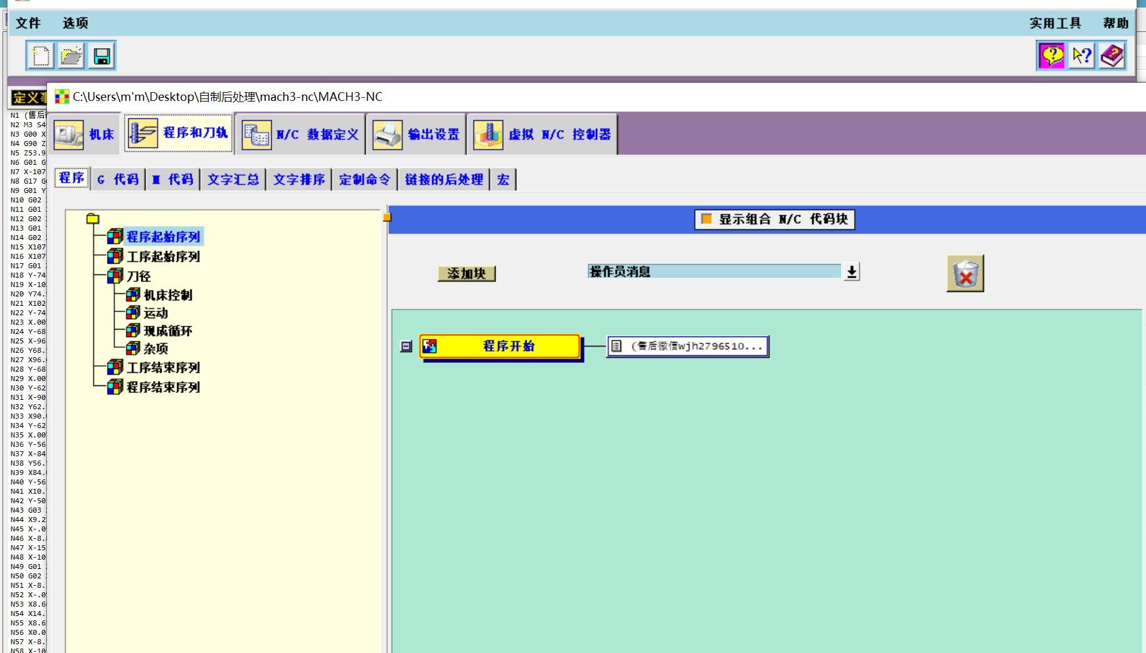
Task: Click the 虚拟 N/C 控制器 icon
Action: 488,134
